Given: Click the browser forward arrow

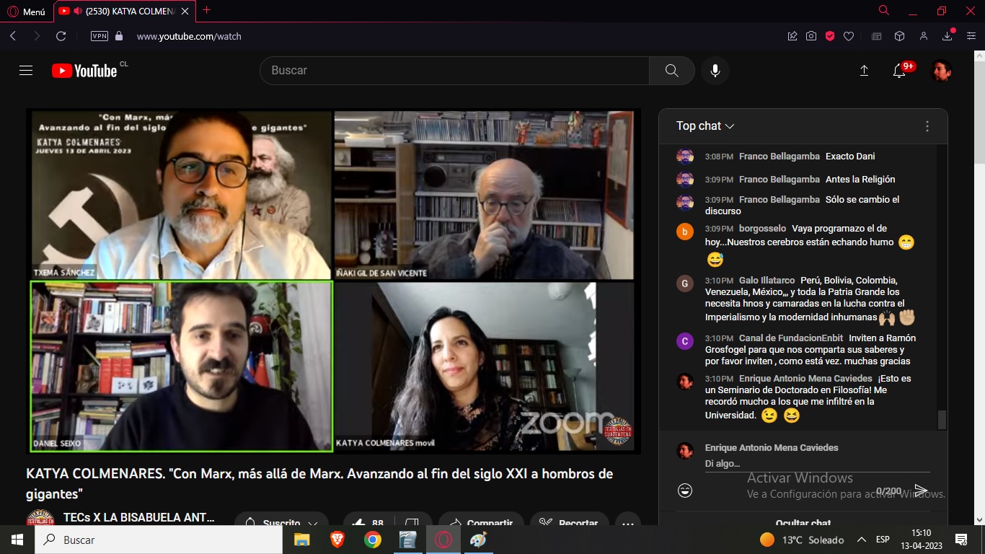Looking at the screenshot, I should pyautogui.click(x=37, y=36).
